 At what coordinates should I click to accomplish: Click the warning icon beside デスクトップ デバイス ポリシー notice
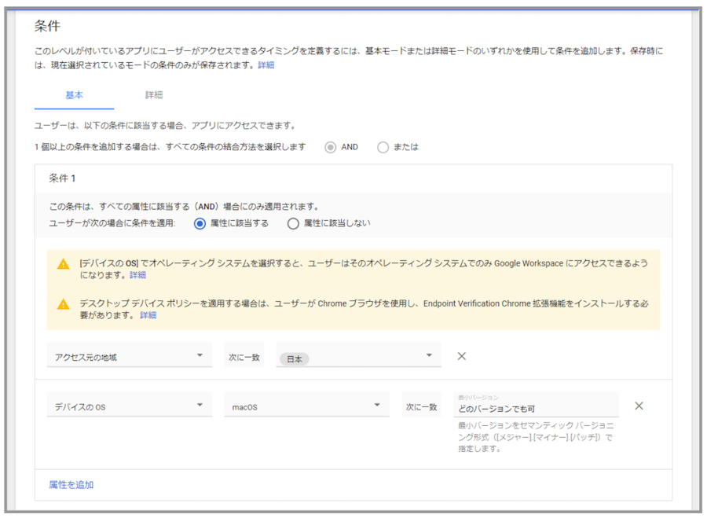tap(64, 303)
